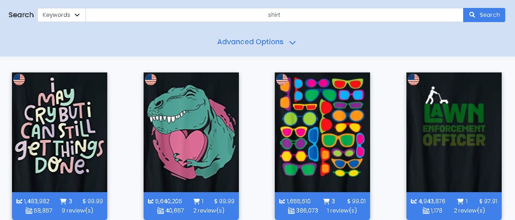Click the blue Search button

[x=484, y=15]
